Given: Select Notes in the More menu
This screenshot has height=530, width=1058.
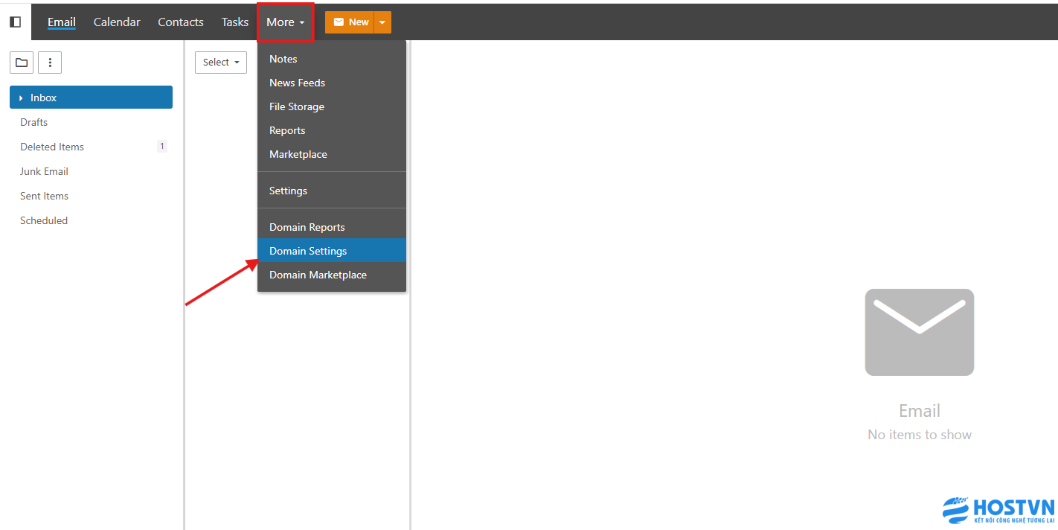Looking at the screenshot, I should click(283, 59).
